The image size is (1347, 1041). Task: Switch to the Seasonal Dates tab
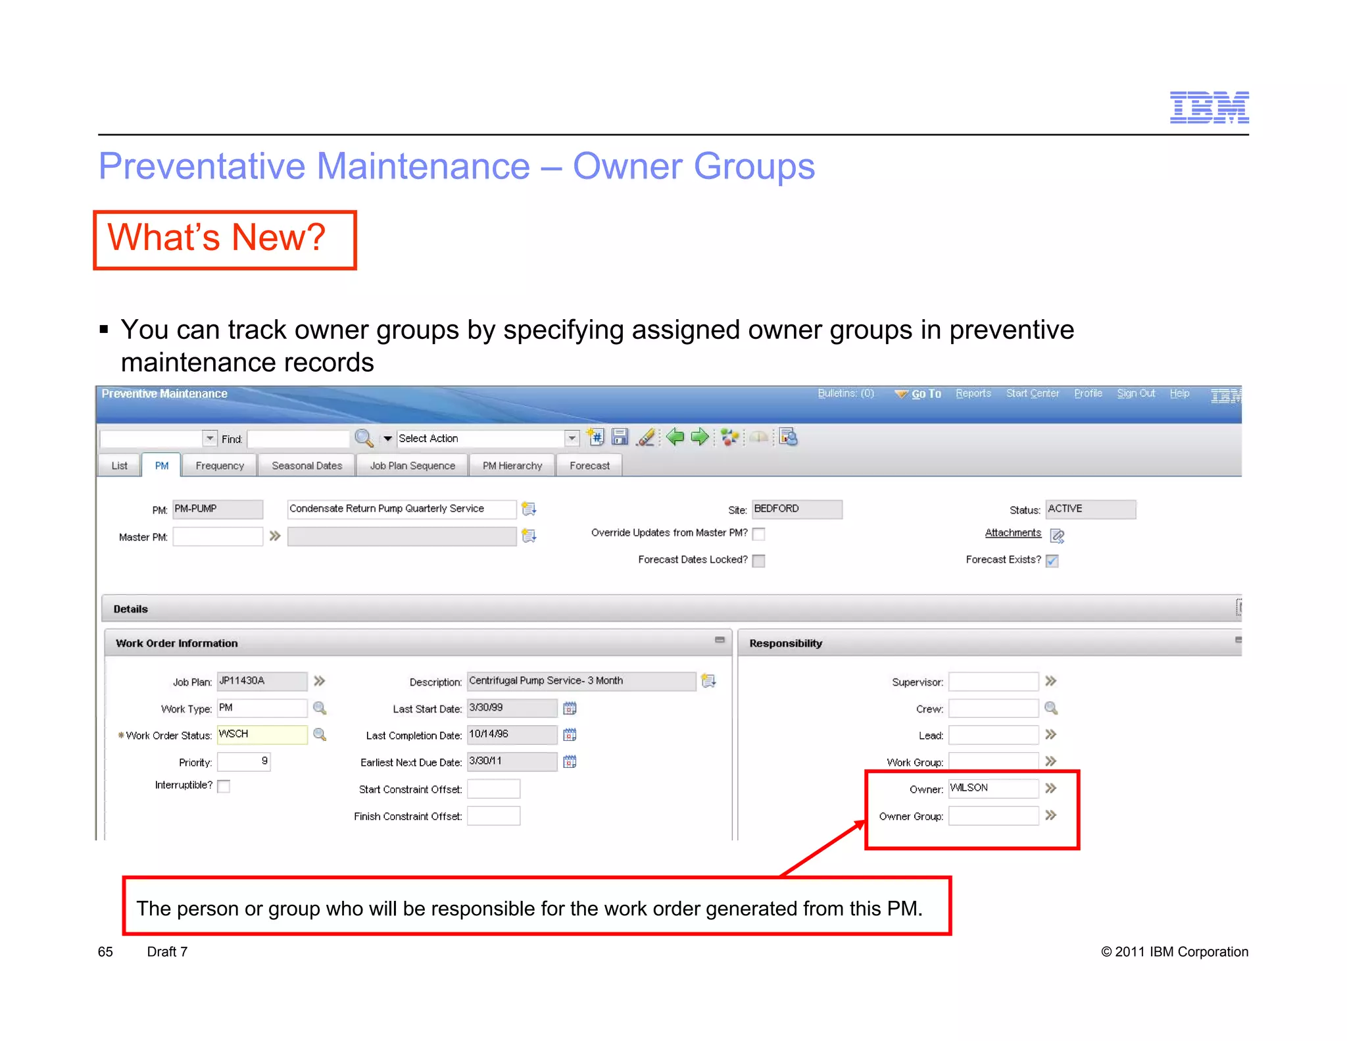click(306, 465)
